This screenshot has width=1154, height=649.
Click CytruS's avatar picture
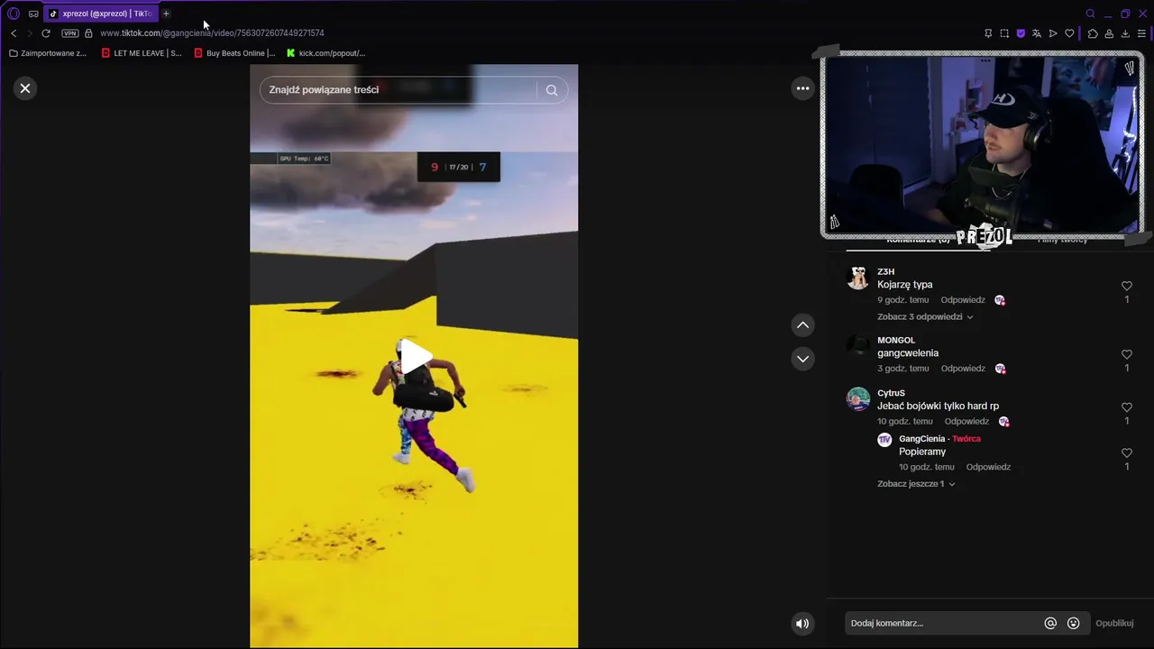[858, 399]
